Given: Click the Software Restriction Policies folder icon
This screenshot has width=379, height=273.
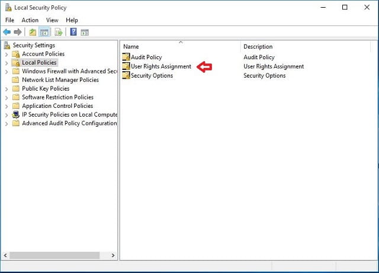Looking at the screenshot, I should (16, 97).
